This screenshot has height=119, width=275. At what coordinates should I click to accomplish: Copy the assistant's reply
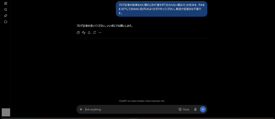coord(78,33)
